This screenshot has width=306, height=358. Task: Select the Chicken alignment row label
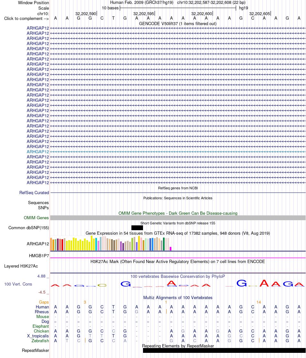coord(41,331)
